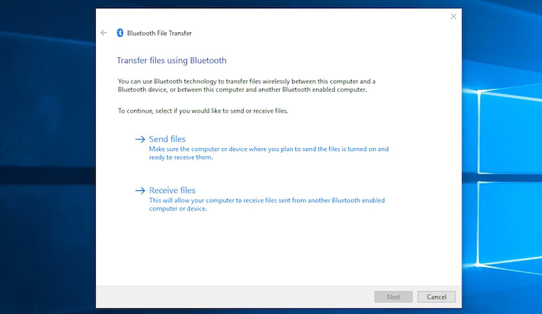Screen dimensions: 542x314
Task: Close the Bluetooth File Transfer window
Action: click(453, 16)
